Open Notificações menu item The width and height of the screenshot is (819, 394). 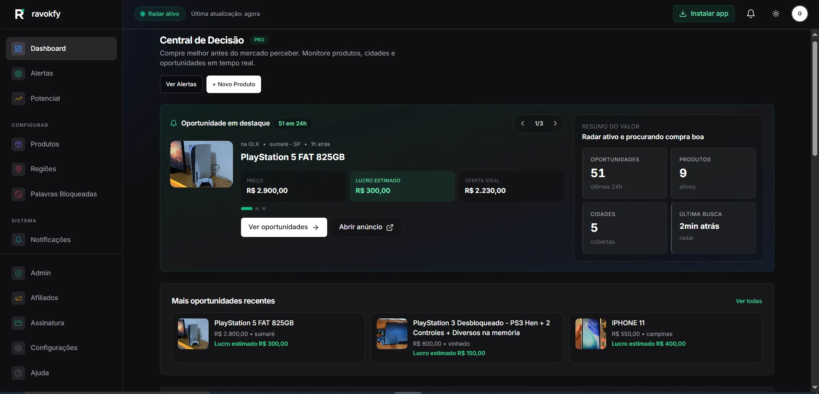point(61,240)
